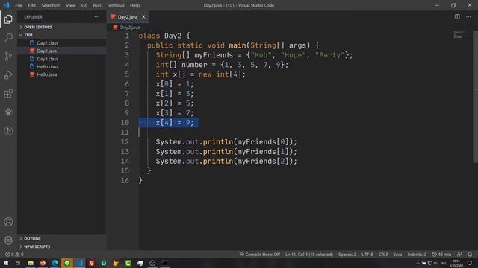Open the Extensions view
This screenshot has height=268, width=478.
point(8,94)
